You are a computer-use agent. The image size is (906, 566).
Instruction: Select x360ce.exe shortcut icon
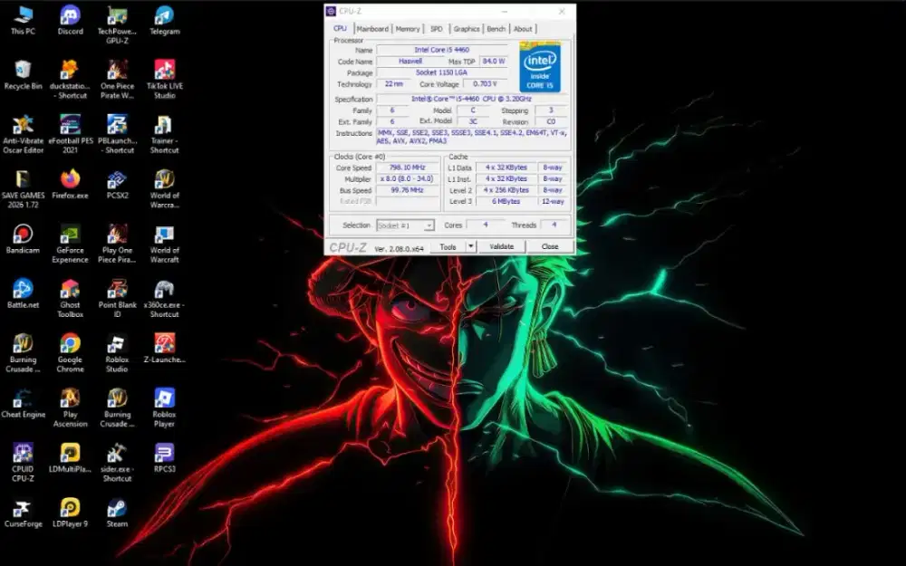(x=165, y=298)
